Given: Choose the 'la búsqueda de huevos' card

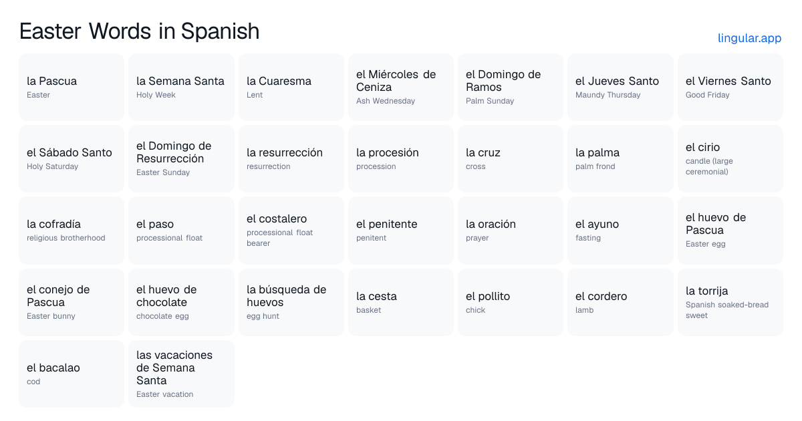Looking at the screenshot, I should click(291, 302).
